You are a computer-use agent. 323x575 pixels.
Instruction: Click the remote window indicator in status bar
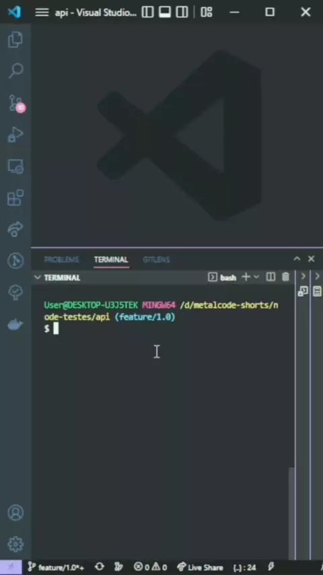[x=11, y=568]
